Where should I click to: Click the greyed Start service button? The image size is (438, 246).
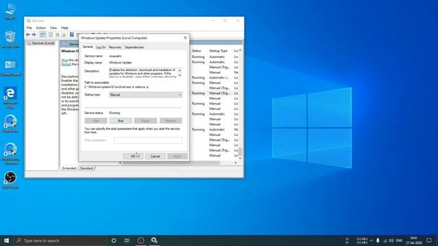[x=96, y=121]
